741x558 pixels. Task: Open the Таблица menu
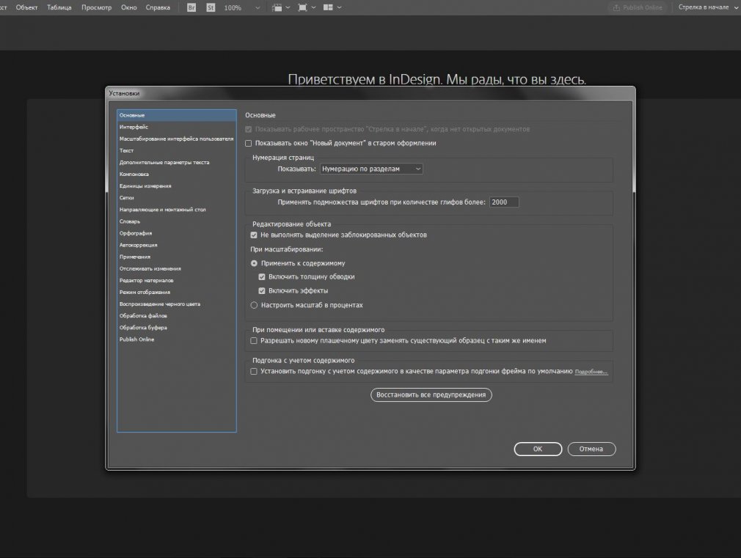(x=59, y=7)
